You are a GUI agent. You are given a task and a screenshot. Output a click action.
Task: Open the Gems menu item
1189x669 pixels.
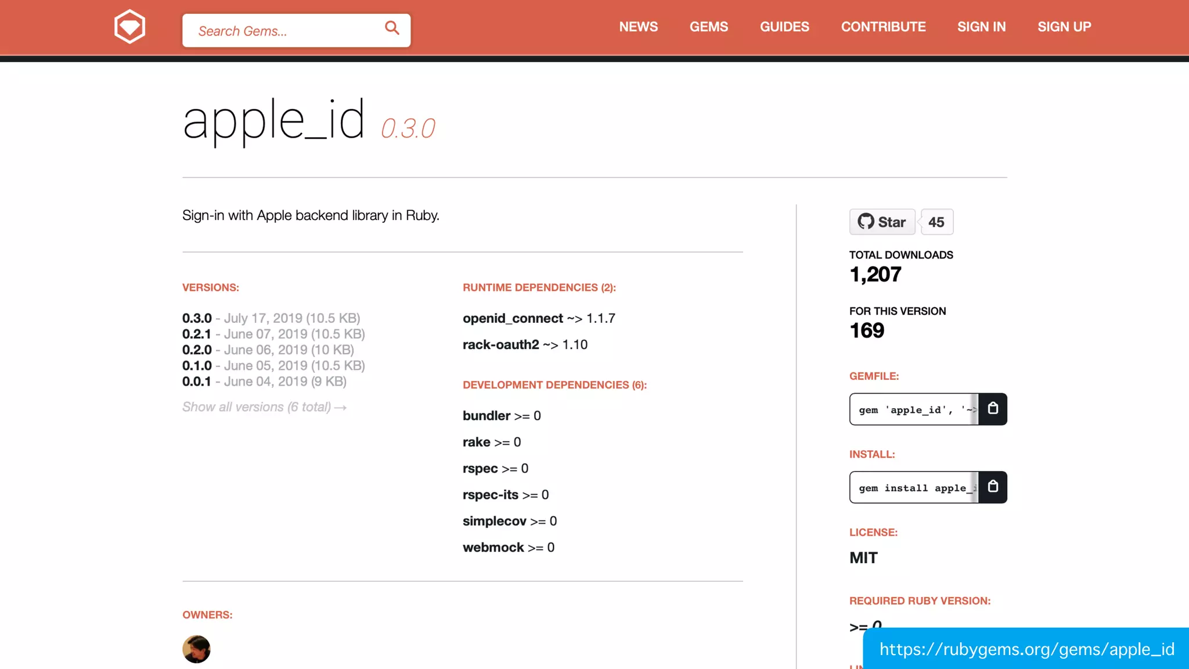pyautogui.click(x=708, y=27)
